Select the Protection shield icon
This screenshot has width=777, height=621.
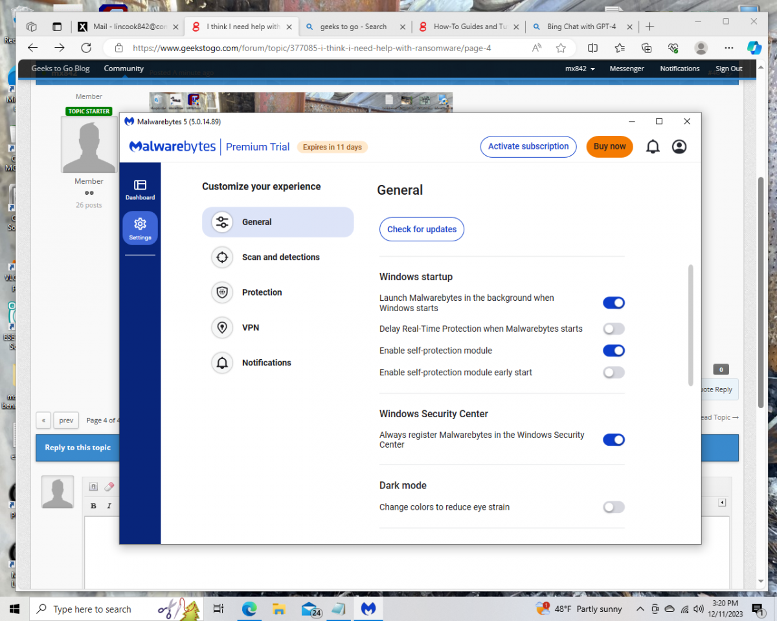coord(222,292)
